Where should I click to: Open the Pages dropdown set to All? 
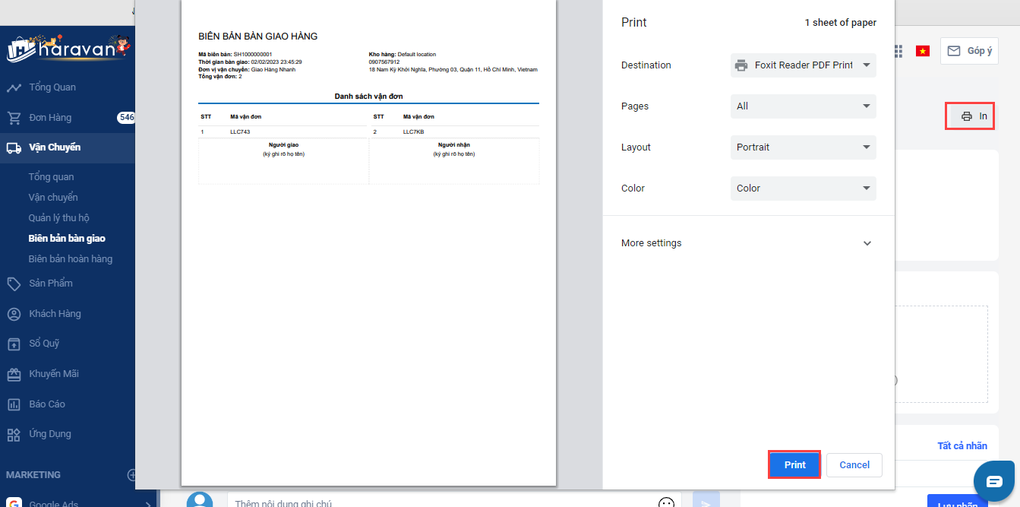[804, 106]
